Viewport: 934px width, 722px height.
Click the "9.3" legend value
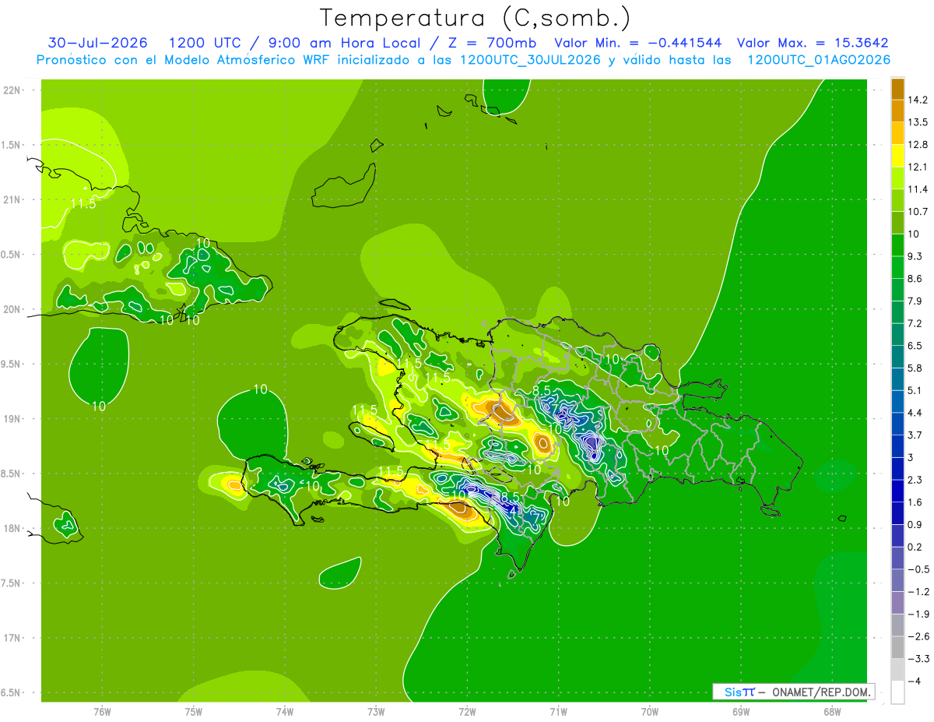[915, 256]
